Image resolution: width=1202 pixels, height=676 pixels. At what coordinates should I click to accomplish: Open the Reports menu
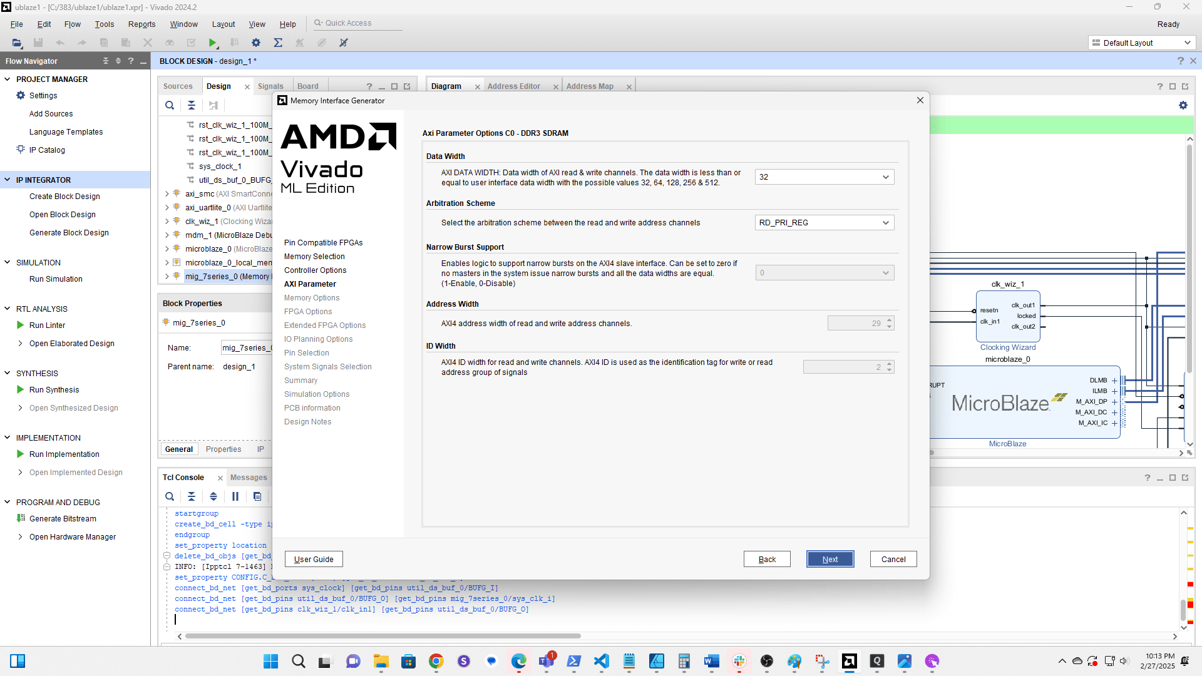click(x=141, y=24)
